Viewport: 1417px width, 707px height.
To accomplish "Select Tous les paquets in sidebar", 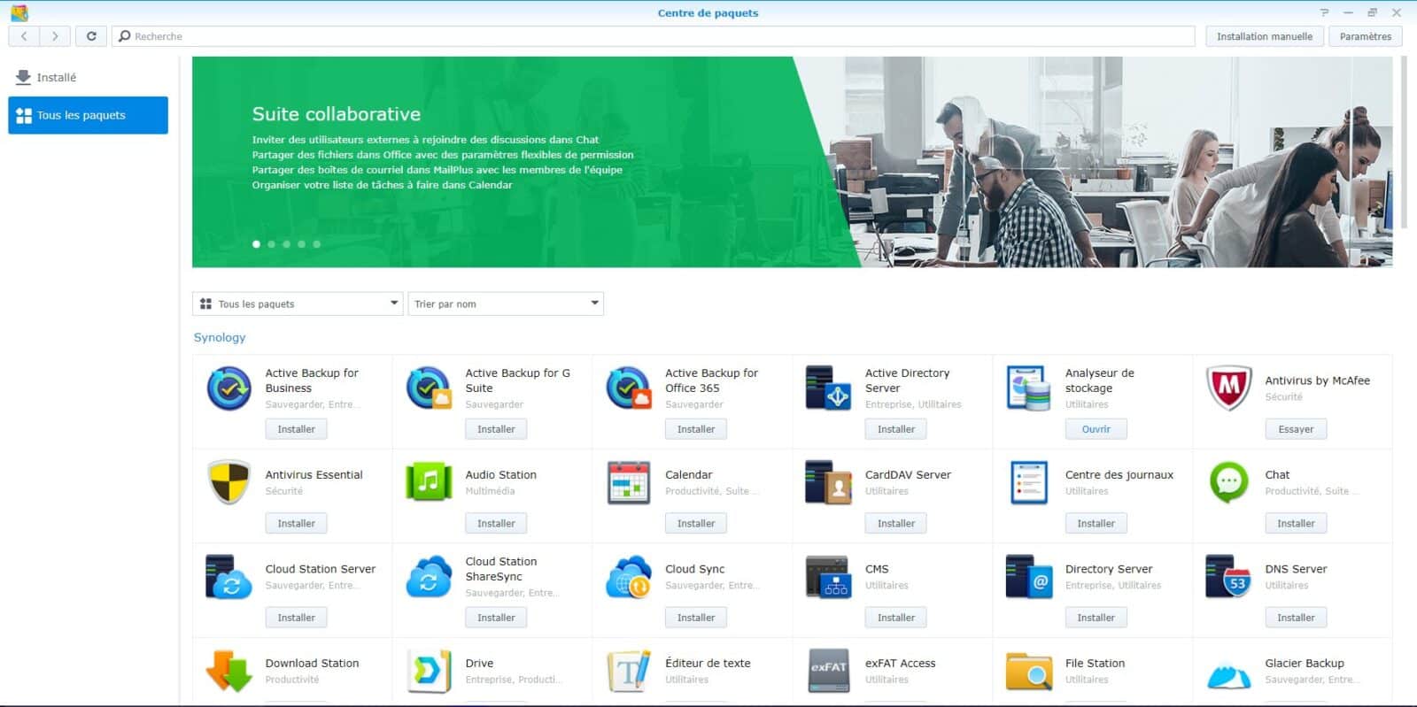I will click(x=88, y=115).
